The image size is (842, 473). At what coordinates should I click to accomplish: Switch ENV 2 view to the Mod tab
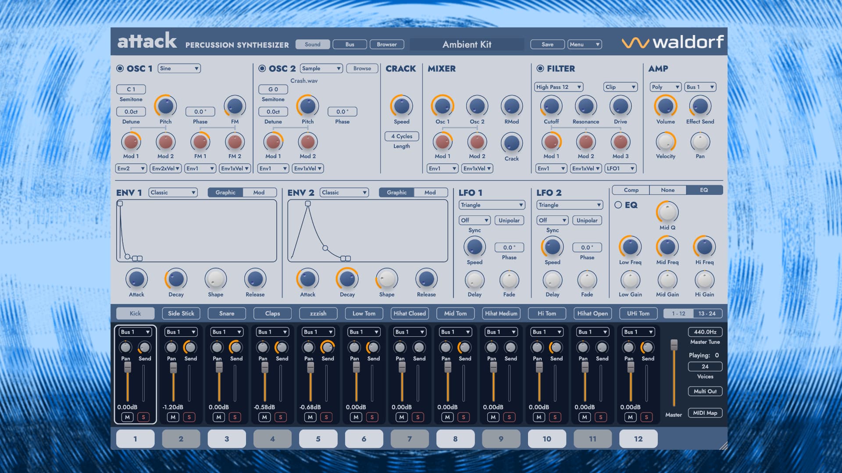pos(429,192)
